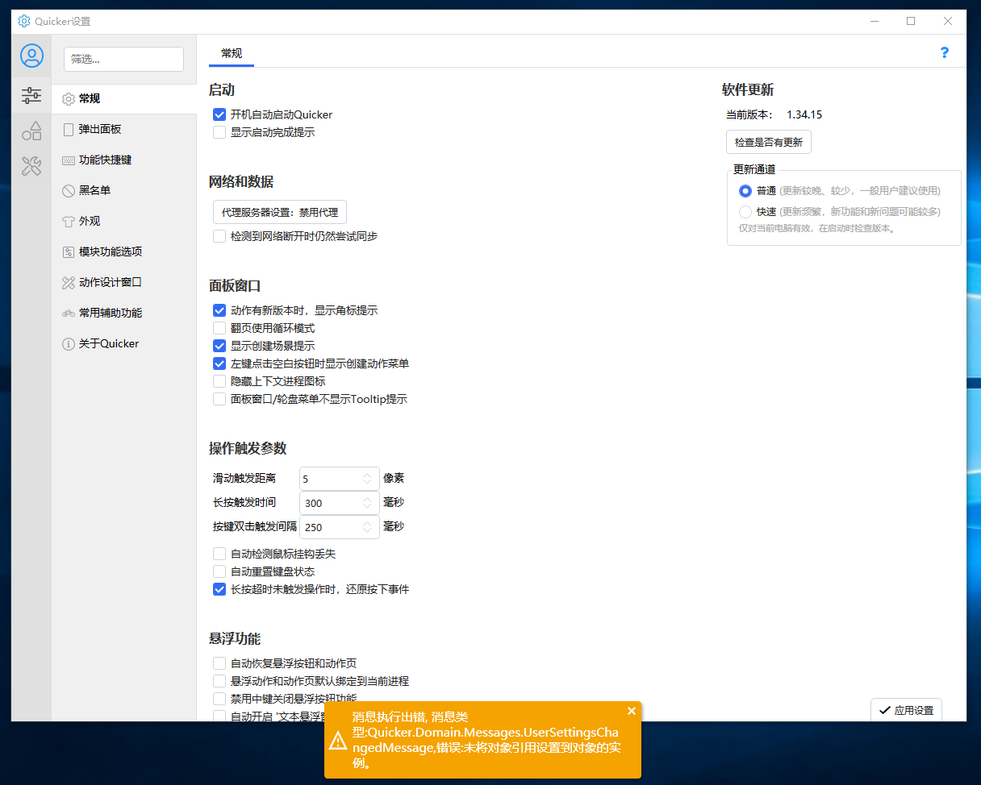Open the tools wrench icon in sidebar
981x785 pixels.
coord(31,166)
